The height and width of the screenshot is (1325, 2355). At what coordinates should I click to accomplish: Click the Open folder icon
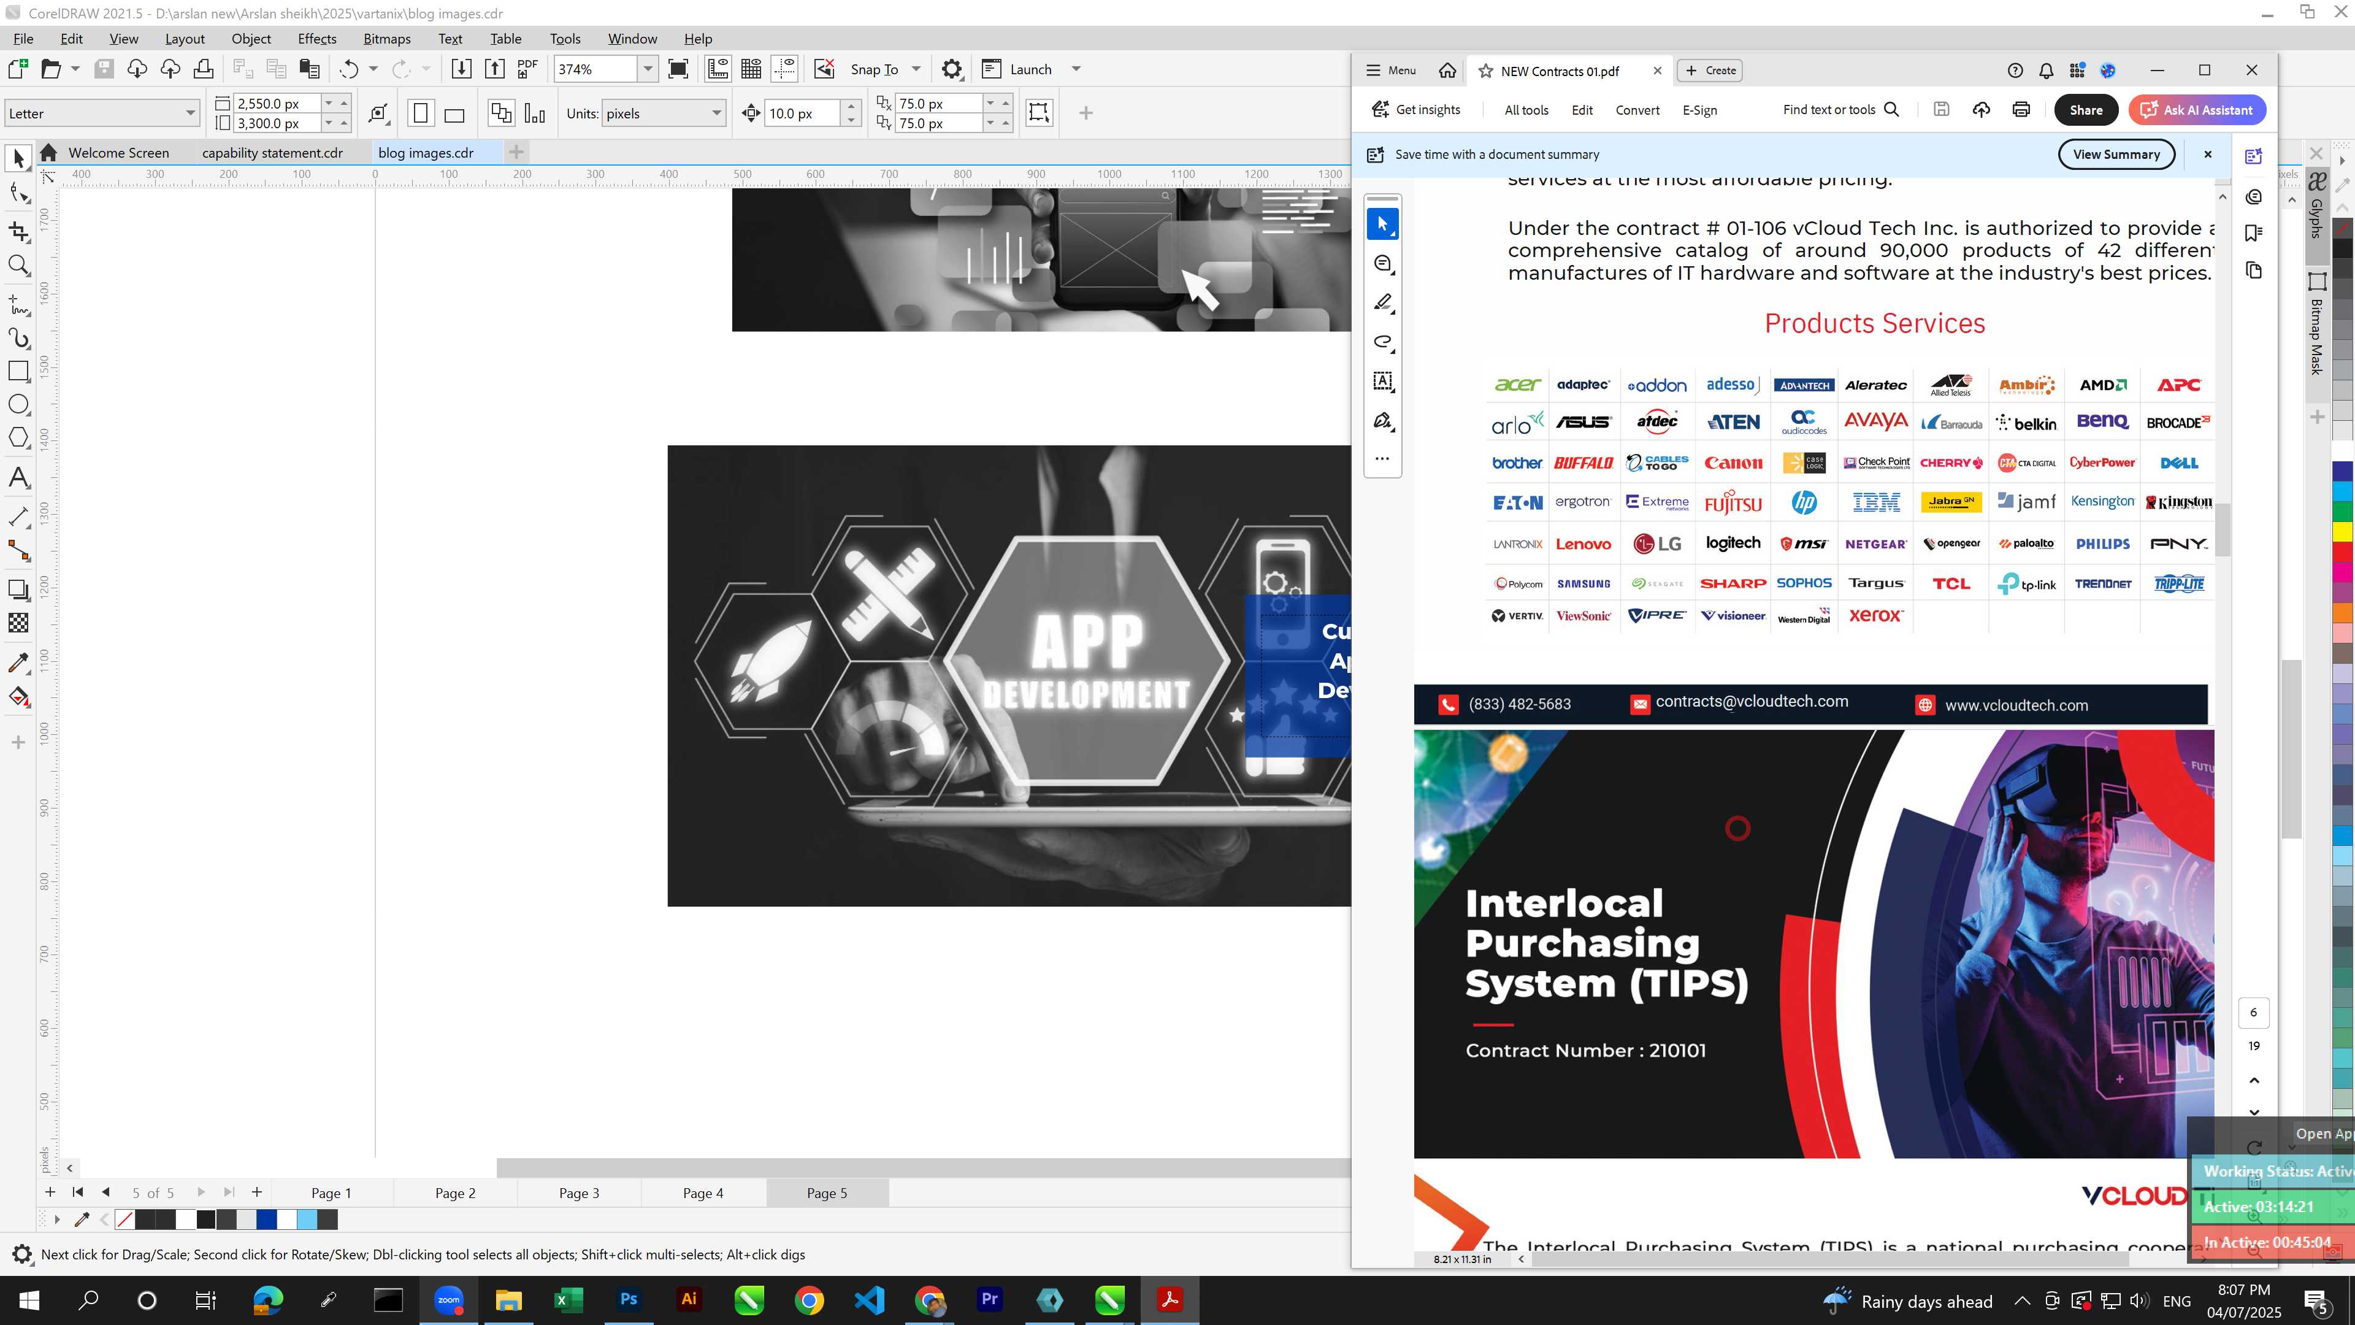point(51,69)
